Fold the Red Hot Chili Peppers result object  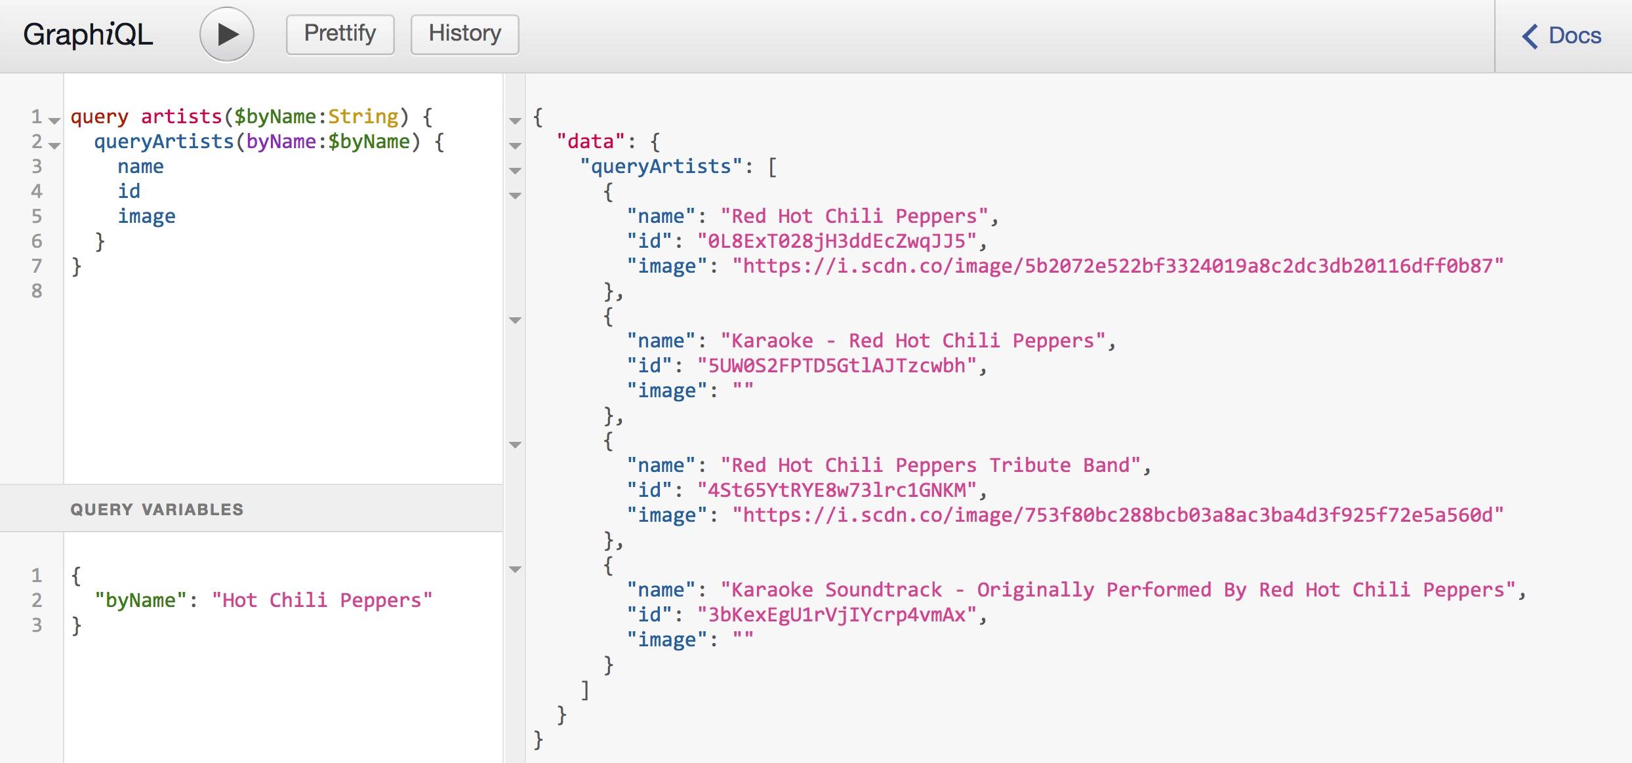(x=516, y=195)
